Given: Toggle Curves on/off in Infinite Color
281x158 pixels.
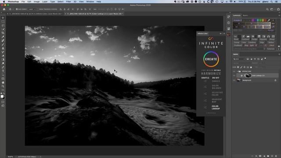Looking at the screenshot, I should (216, 81).
